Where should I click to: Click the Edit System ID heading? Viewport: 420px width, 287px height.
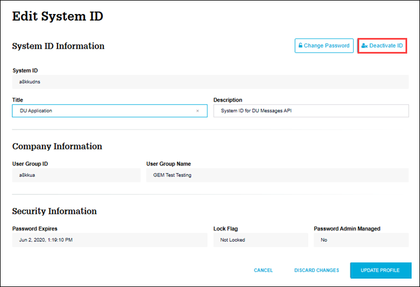click(x=57, y=16)
